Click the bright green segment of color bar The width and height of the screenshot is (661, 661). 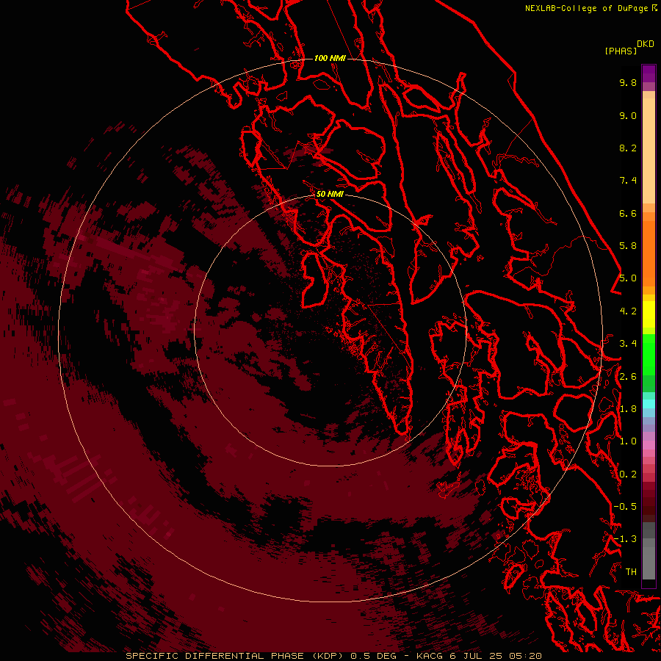[649, 354]
